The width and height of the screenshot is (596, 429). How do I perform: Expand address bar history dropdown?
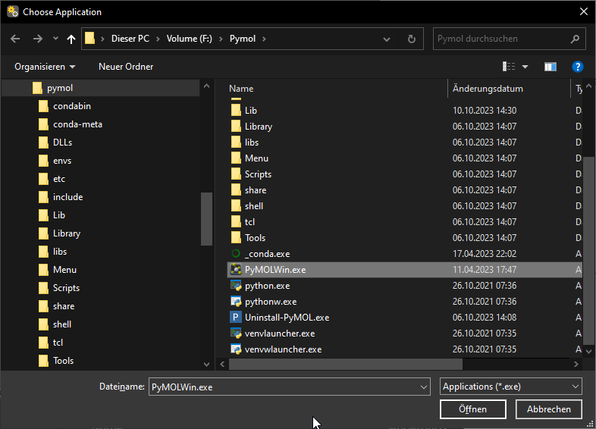click(x=387, y=39)
